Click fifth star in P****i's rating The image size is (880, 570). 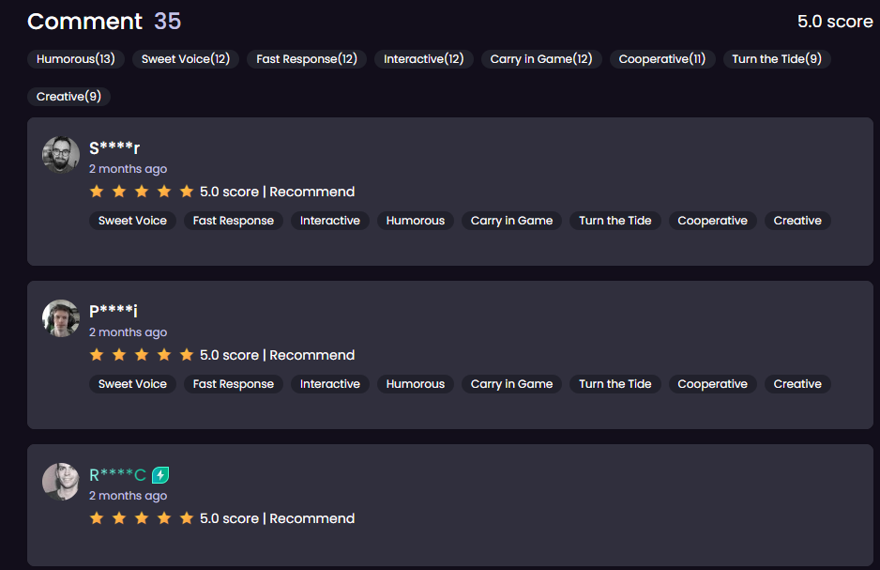[187, 355]
